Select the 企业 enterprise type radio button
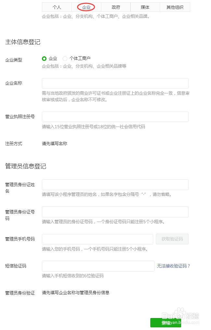This screenshot has width=211, height=330. pos(44,59)
